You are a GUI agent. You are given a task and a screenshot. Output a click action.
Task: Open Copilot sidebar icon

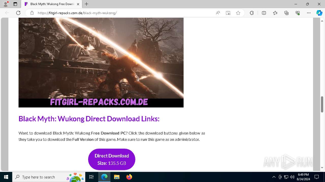pyautogui.click(x=319, y=13)
